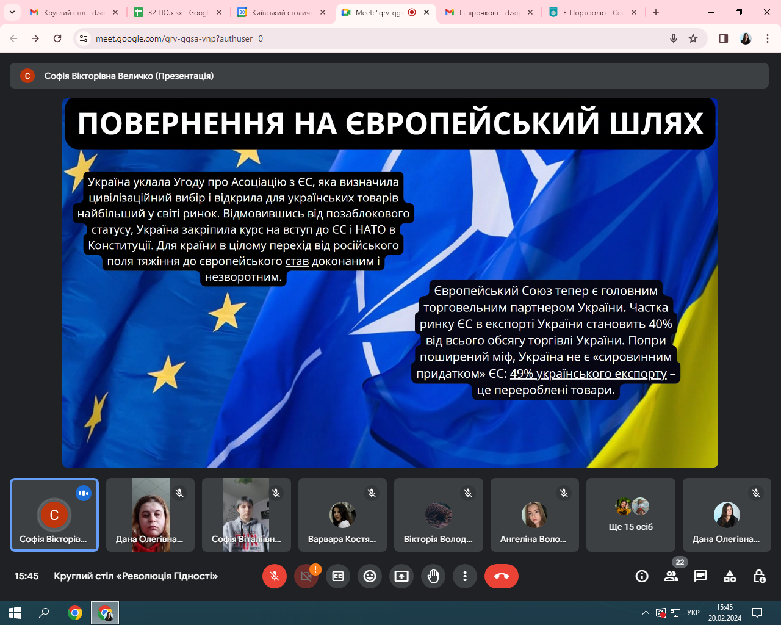Open chat with everyone panel

(700, 576)
